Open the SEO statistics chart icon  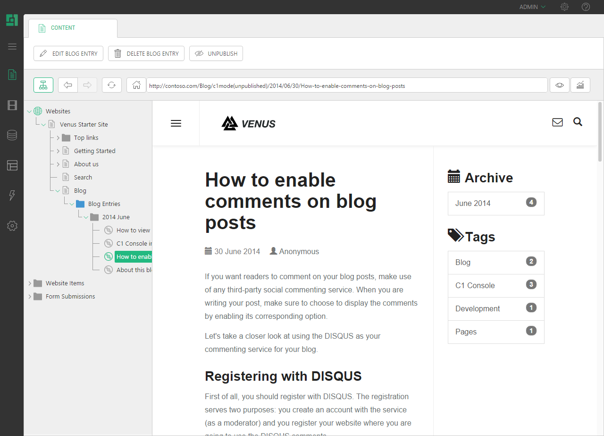click(580, 85)
